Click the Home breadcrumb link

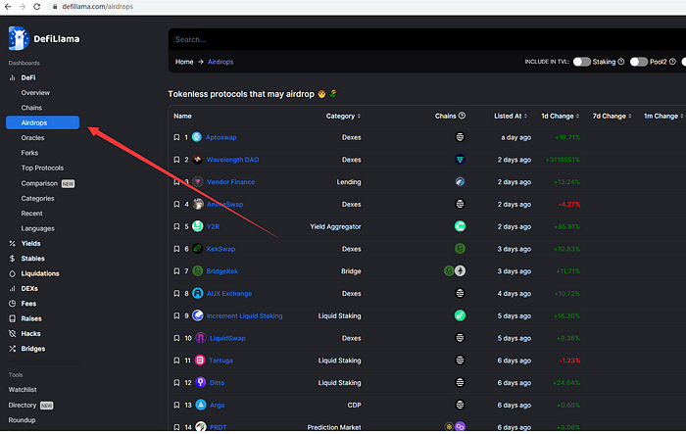(184, 62)
